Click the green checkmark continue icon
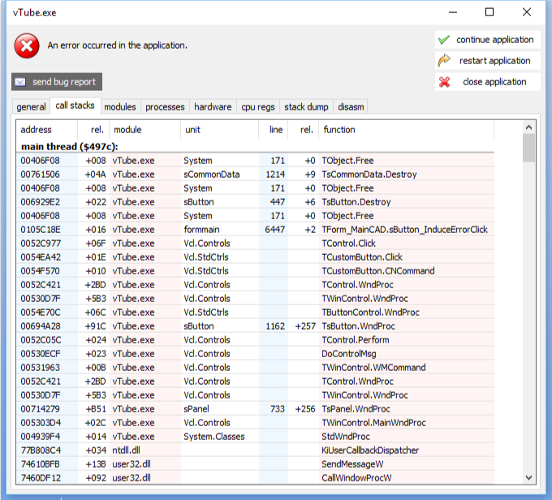The image size is (552, 500). point(444,40)
